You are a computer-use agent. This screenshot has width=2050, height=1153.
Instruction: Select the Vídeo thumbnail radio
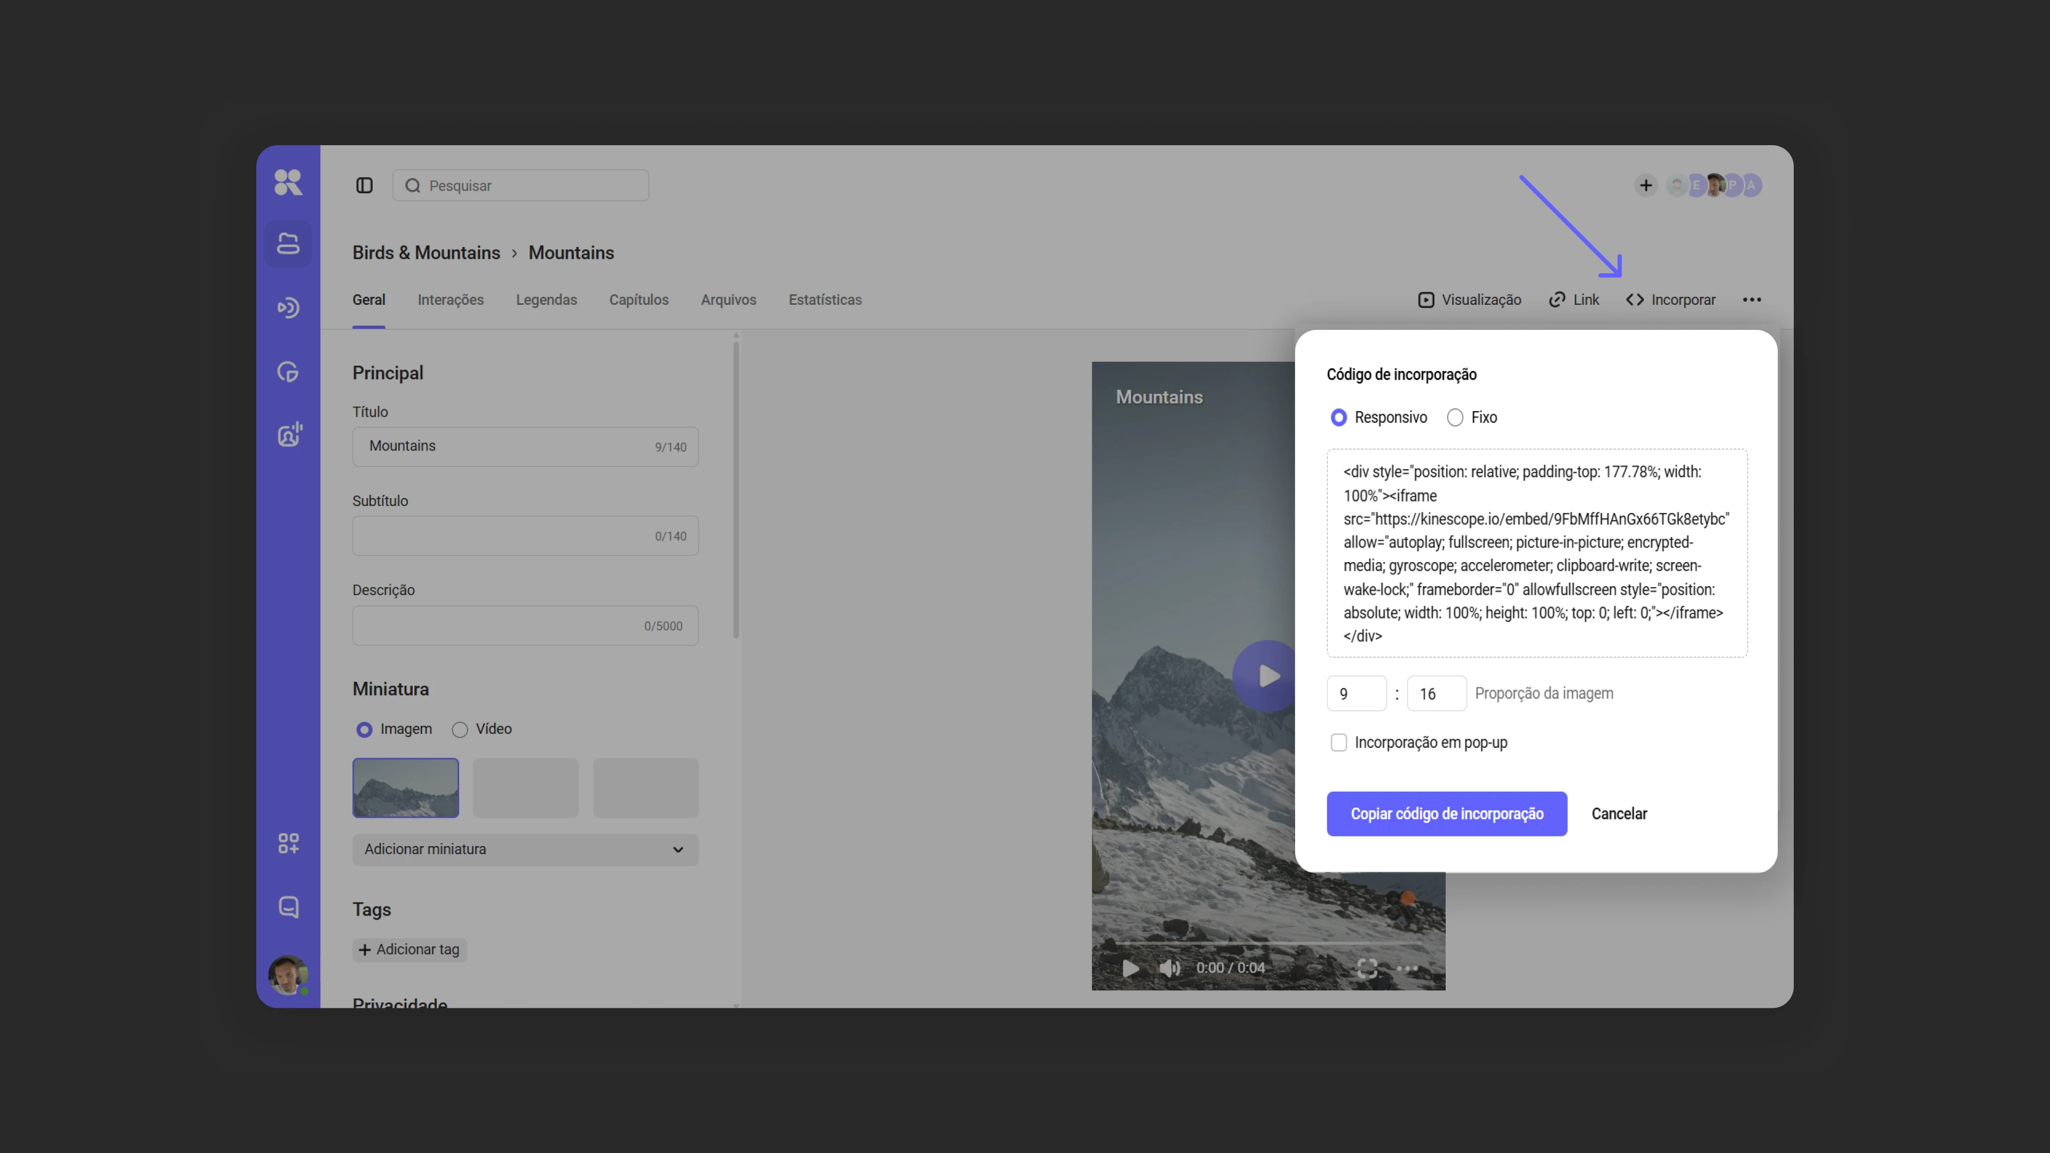pos(459,730)
